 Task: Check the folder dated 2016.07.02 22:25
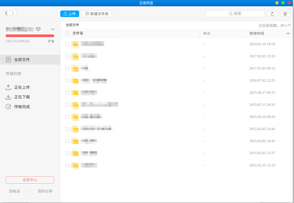click(x=67, y=81)
